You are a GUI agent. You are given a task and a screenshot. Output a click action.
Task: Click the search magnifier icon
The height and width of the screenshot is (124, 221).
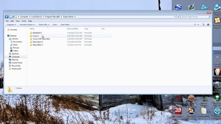point(210,17)
